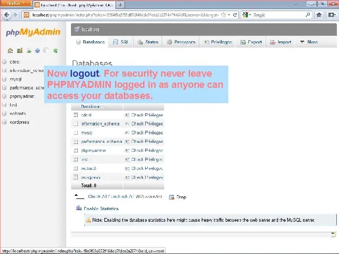Tick the checkbox for phpmyadmin database
The height and width of the screenshot is (254, 339).
(x=76, y=150)
